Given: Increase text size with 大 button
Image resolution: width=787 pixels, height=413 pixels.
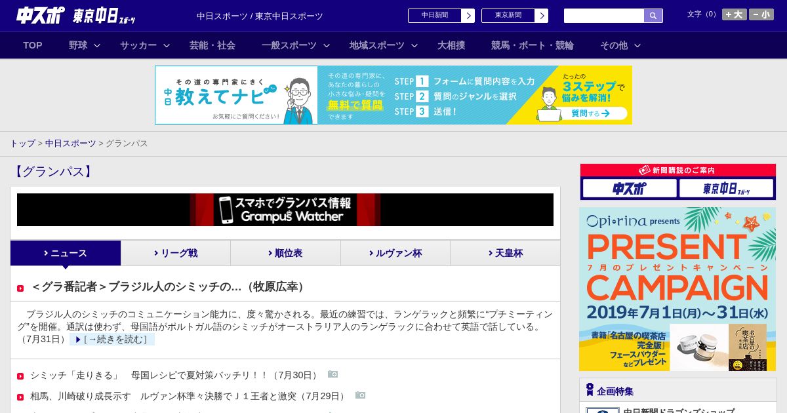Looking at the screenshot, I should point(735,14).
